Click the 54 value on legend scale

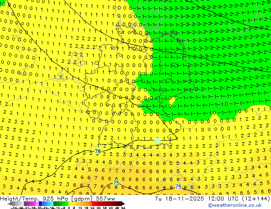[x=123, y=208]
